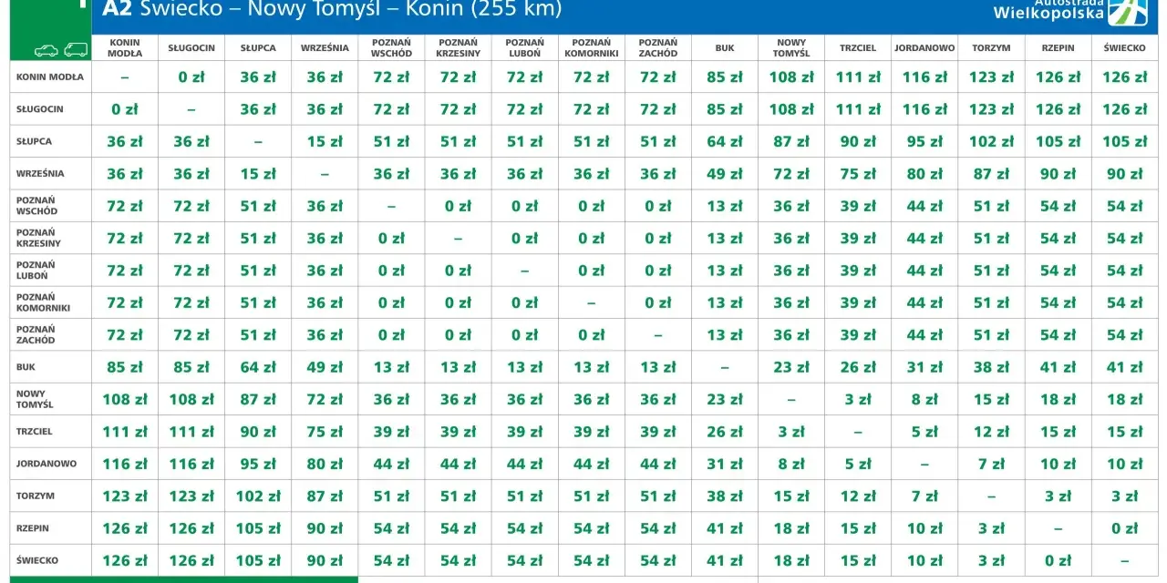The image size is (1167, 583).
Task: Select the BUK column header
Action: coord(725,47)
